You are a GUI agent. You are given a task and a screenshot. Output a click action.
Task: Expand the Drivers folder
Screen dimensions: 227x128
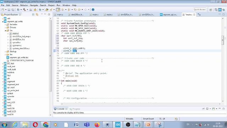pos(5,27)
